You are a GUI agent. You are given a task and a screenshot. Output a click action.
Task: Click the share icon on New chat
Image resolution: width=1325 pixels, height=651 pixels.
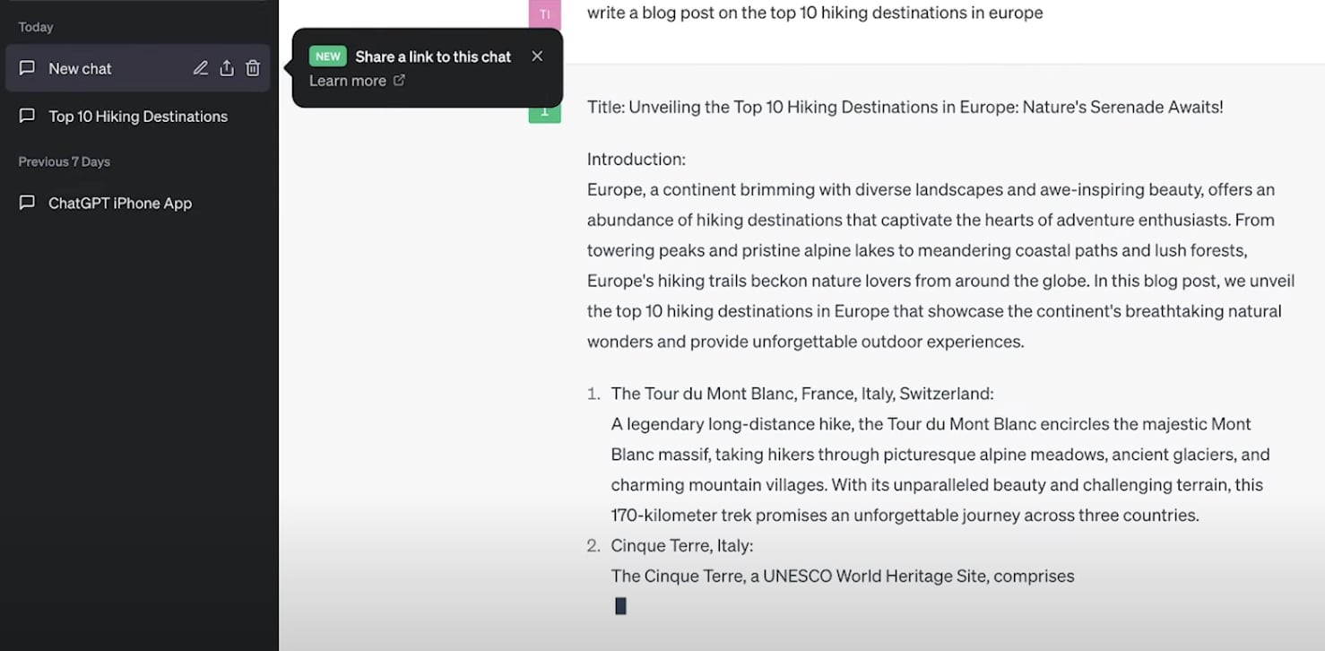click(x=227, y=68)
